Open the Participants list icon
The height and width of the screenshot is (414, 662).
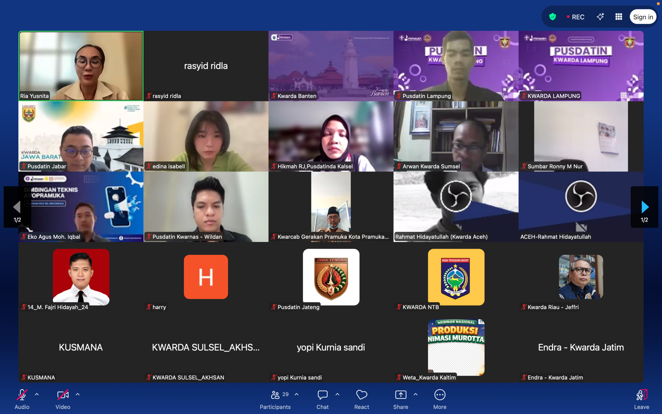(275, 395)
